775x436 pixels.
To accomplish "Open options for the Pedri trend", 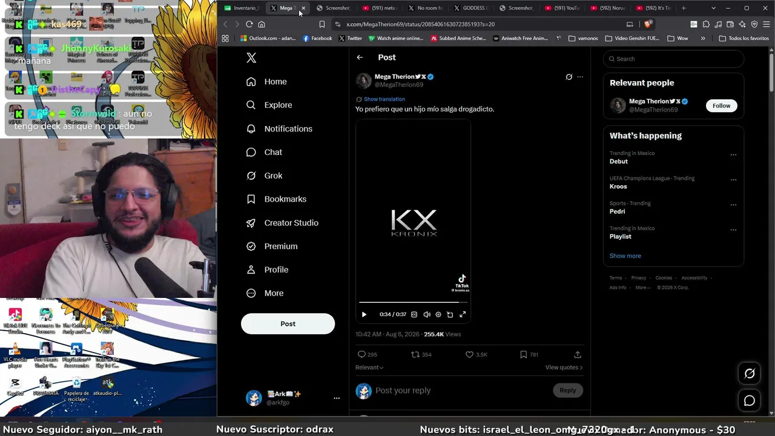I will point(733,205).
